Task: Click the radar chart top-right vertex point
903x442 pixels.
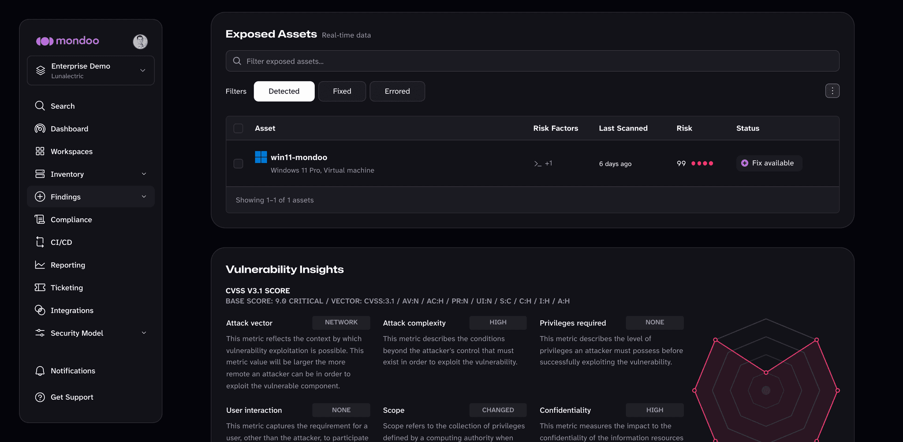Action: pyautogui.click(x=817, y=340)
